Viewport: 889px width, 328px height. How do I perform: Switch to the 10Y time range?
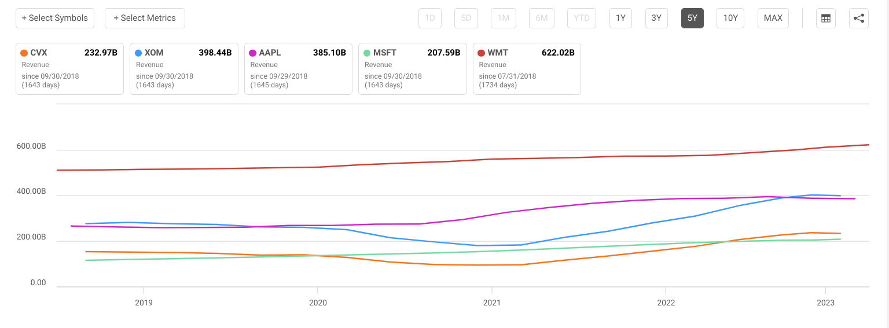click(x=730, y=18)
